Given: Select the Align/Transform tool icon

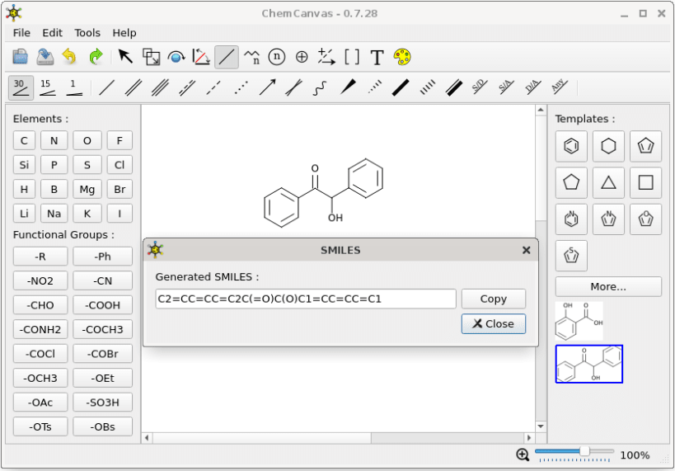Looking at the screenshot, I should click(x=201, y=57).
